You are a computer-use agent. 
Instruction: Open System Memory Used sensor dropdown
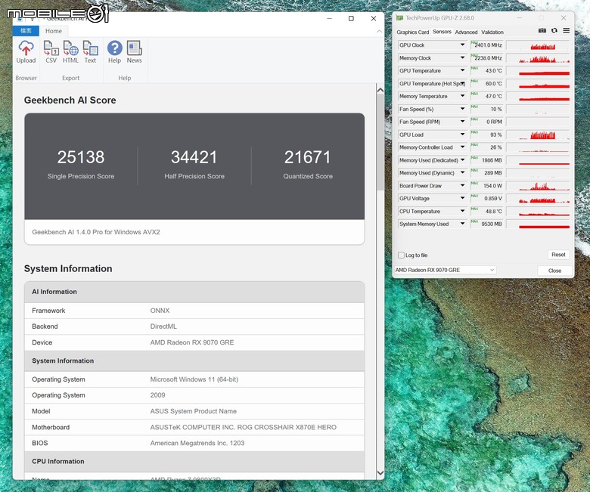click(x=462, y=224)
